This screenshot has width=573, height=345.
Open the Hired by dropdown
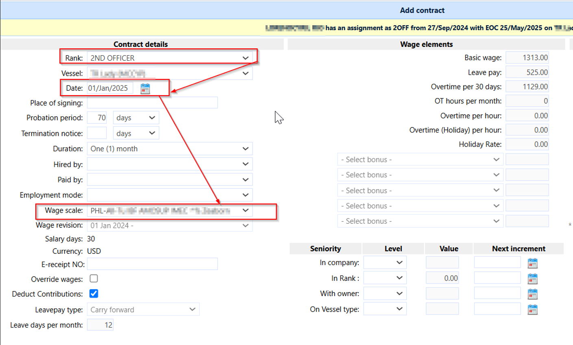170,164
